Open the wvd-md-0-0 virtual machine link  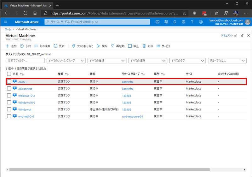pyautogui.click(x=26, y=116)
